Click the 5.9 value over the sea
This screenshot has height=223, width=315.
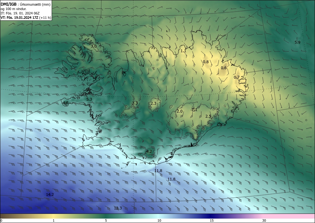coord(297,42)
